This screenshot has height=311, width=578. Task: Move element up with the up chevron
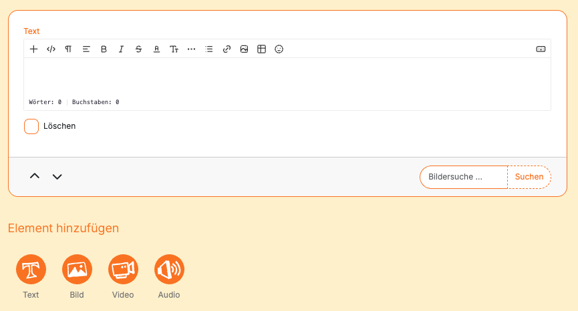tap(35, 176)
